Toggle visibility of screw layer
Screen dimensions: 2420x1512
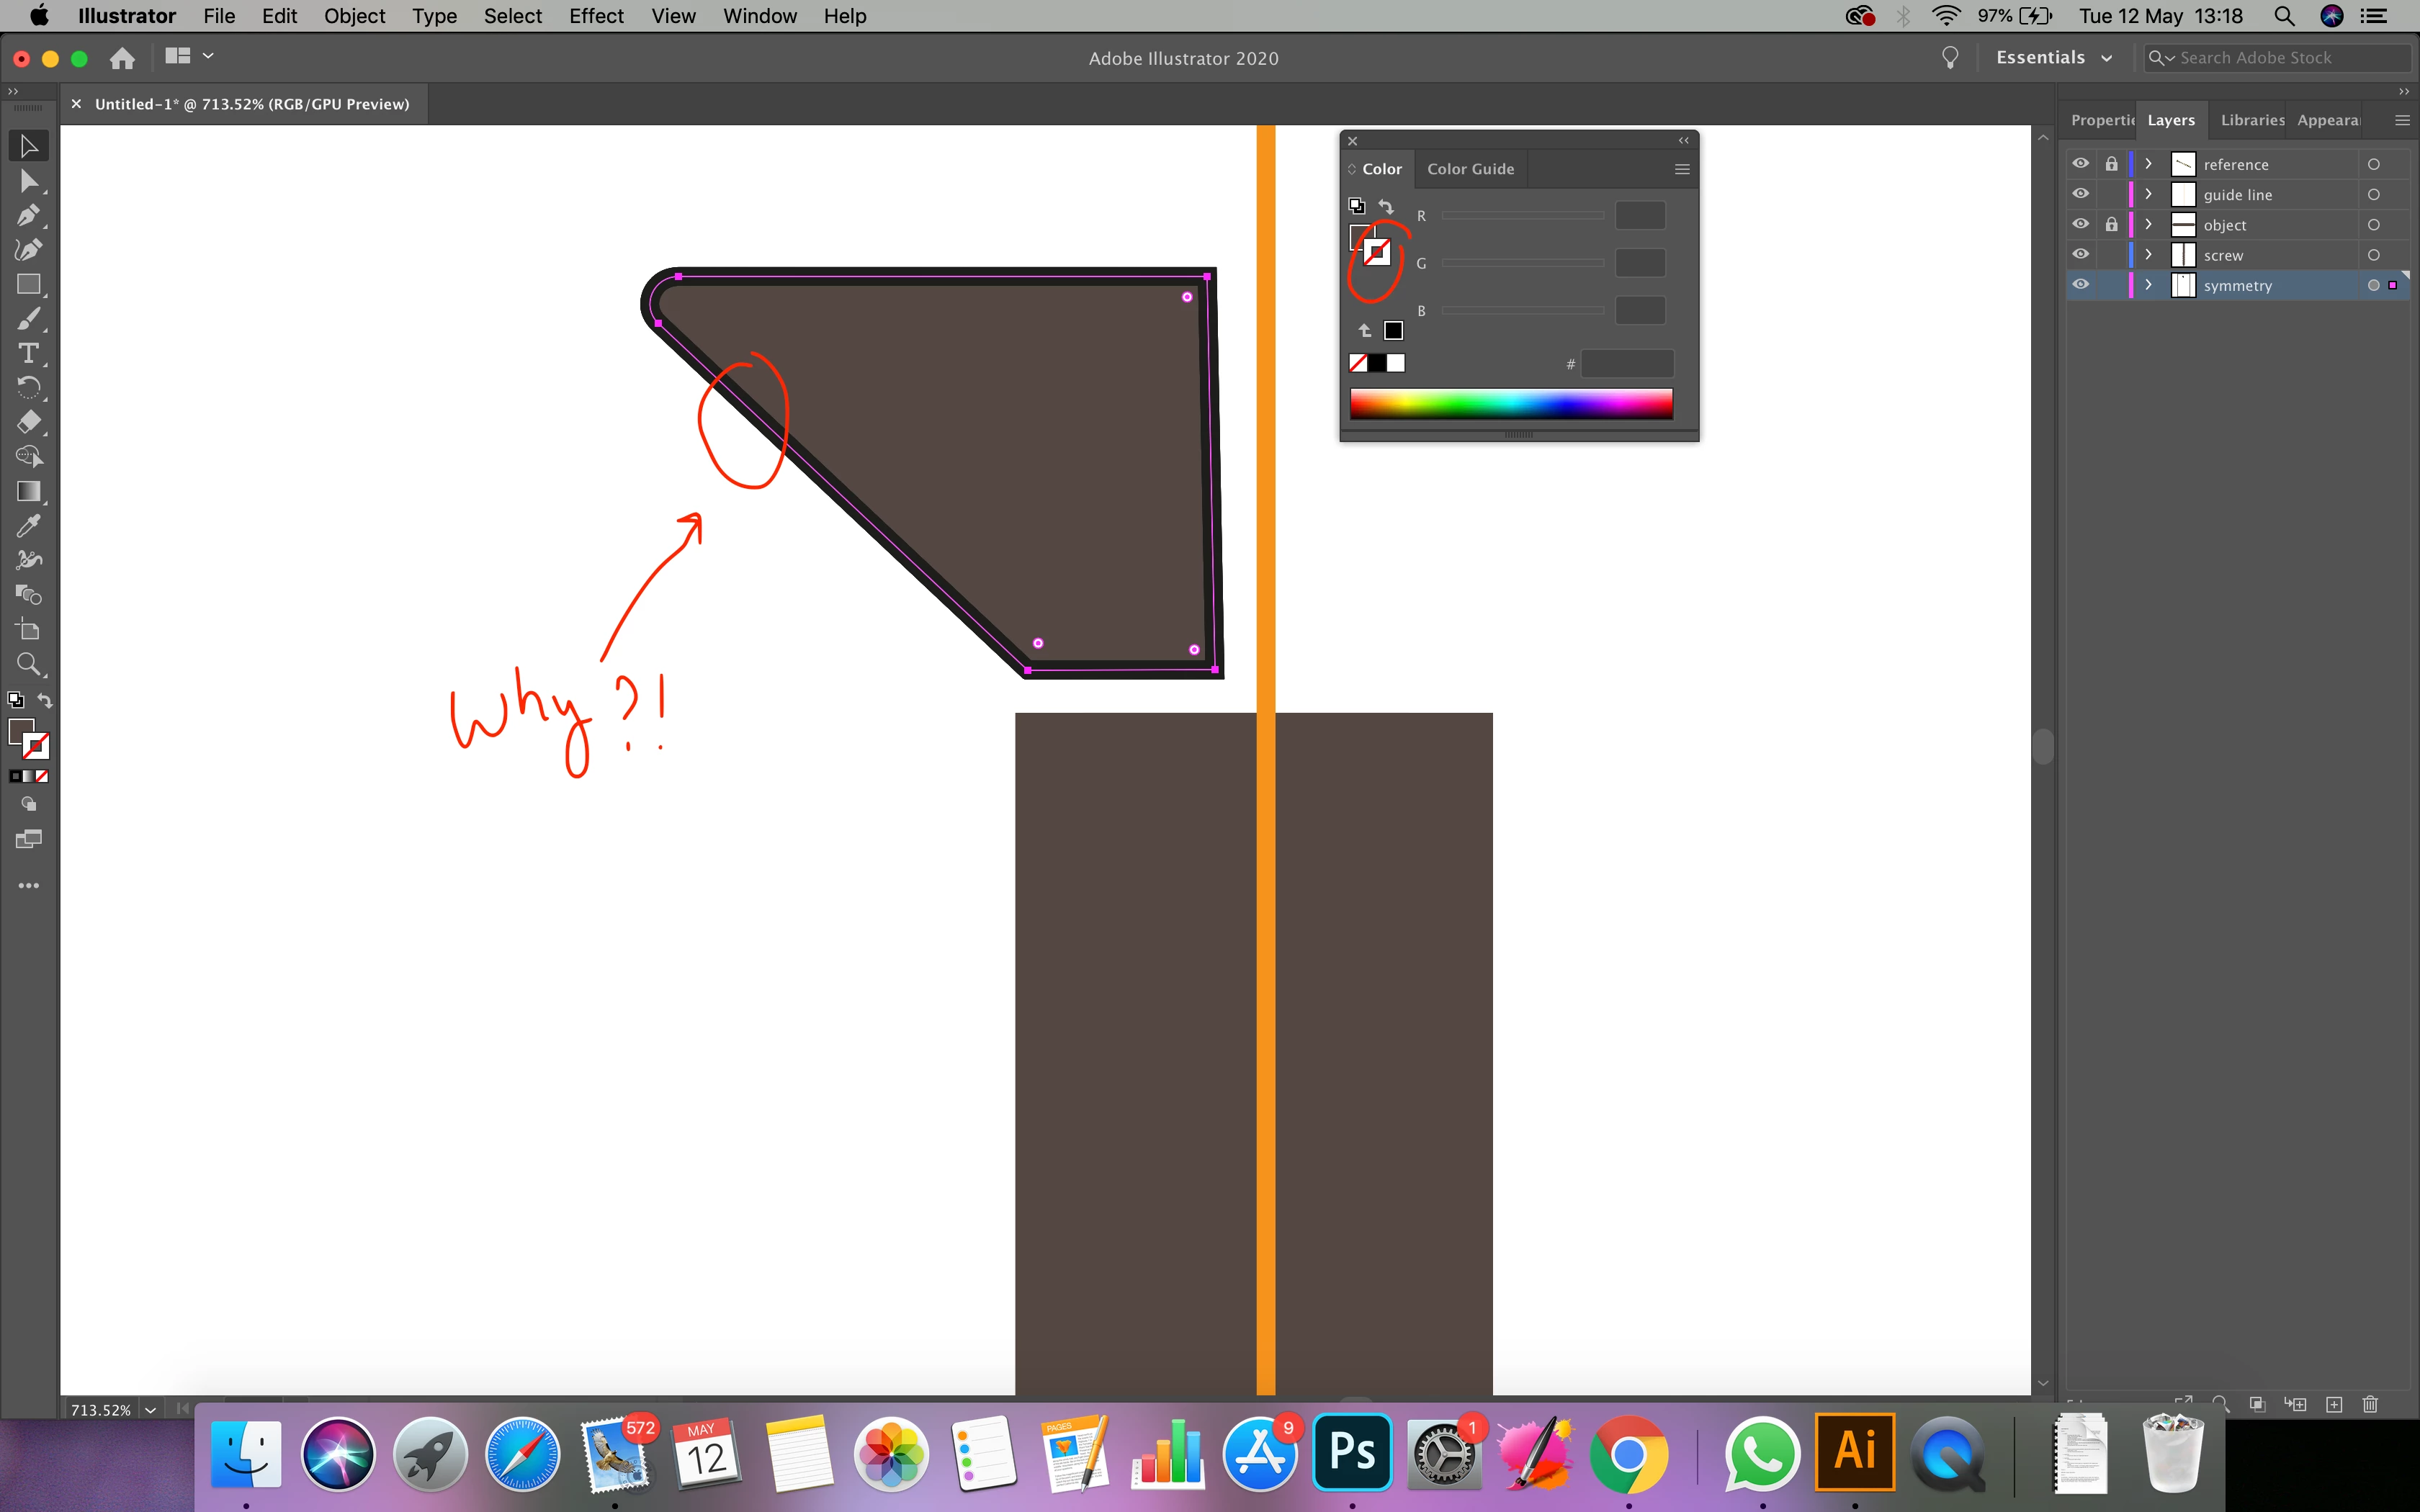[2080, 255]
